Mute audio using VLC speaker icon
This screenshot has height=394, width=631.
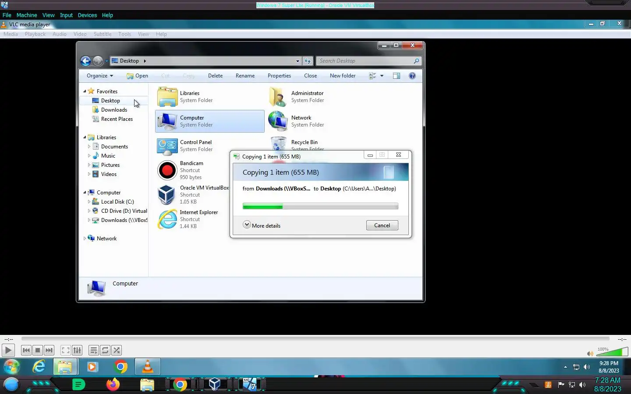coord(590,353)
